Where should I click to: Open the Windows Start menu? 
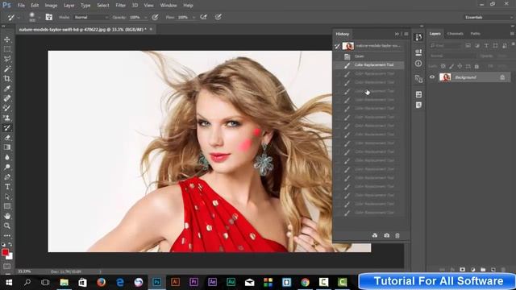pyautogui.click(x=9, y=282)
